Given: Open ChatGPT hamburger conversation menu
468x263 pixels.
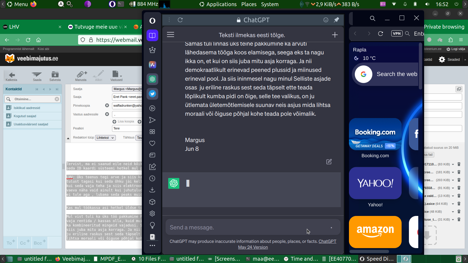Looking at the screenshot, I should 171,35.
